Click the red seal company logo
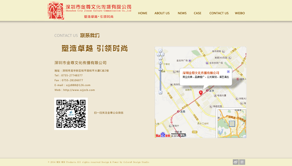This screenshot has height=166, width=292. click(56, 11)
